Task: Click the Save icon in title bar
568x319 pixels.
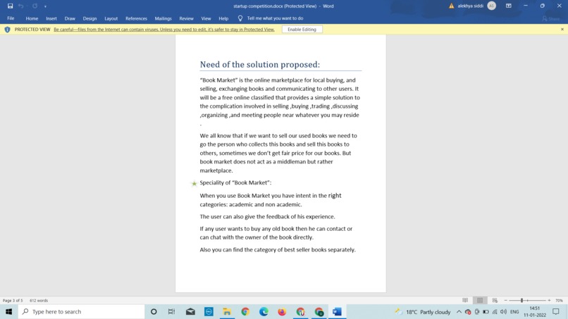Action: pyautogui.click(x=10, y=6)
